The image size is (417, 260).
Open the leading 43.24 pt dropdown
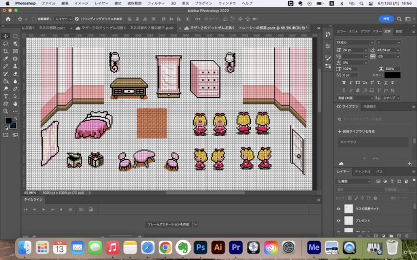click(x=398, y=50)
